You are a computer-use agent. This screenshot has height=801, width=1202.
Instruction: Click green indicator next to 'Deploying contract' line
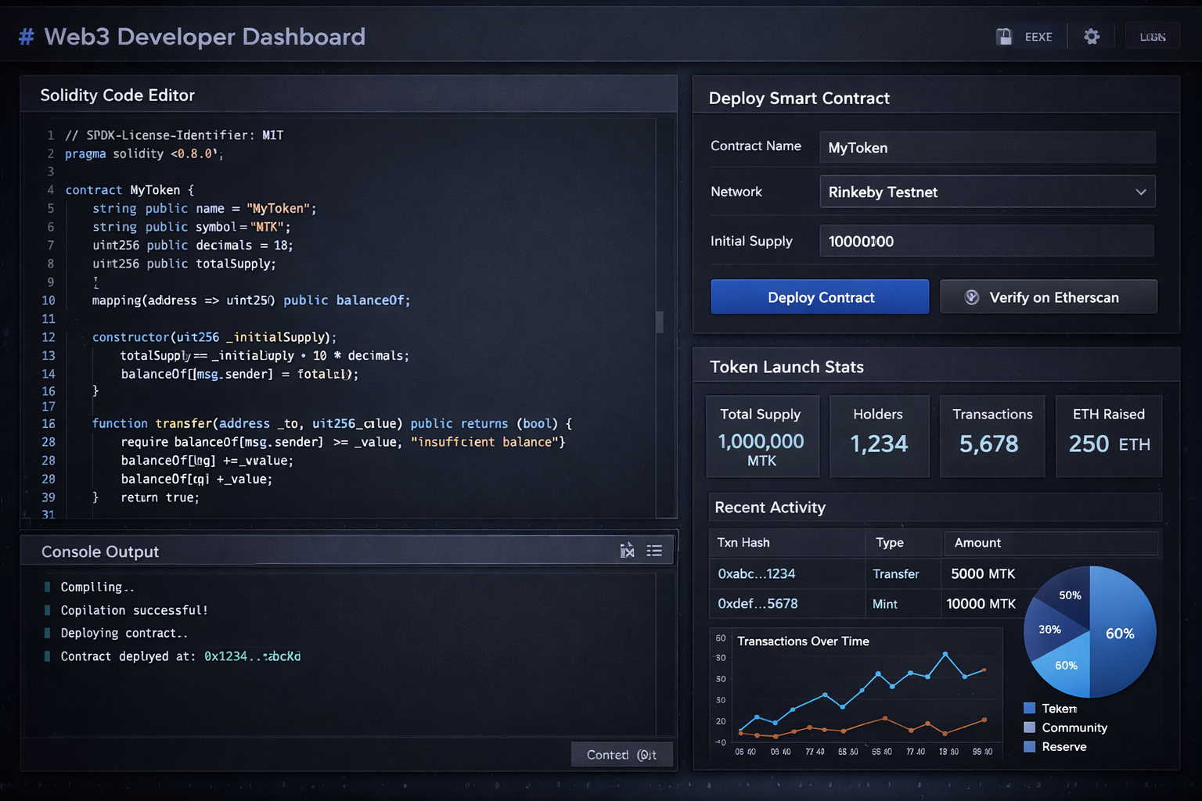(47, 633)
